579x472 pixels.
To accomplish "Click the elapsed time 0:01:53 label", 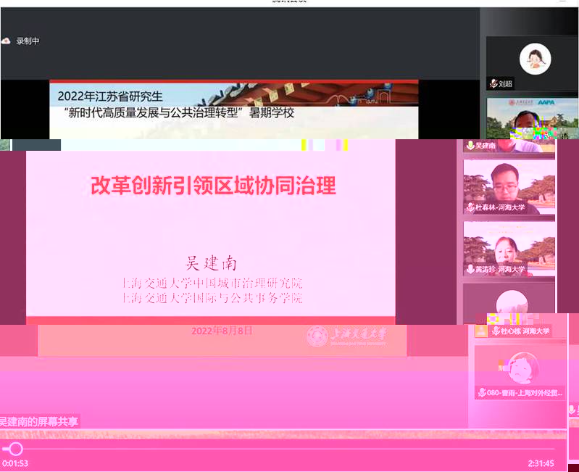I will (x=15, y=463).
